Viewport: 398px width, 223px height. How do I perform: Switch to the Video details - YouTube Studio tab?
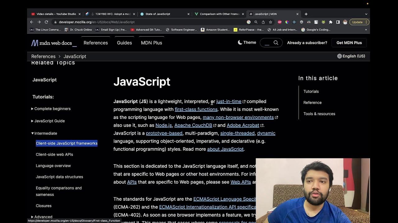[x=56, y=14]
